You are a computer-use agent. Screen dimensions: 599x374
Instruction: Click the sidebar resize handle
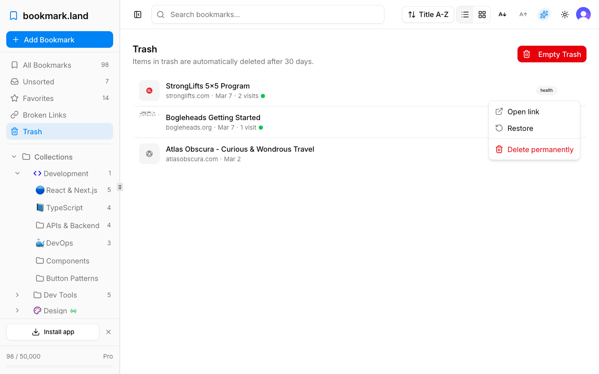[x=120, y=187]
